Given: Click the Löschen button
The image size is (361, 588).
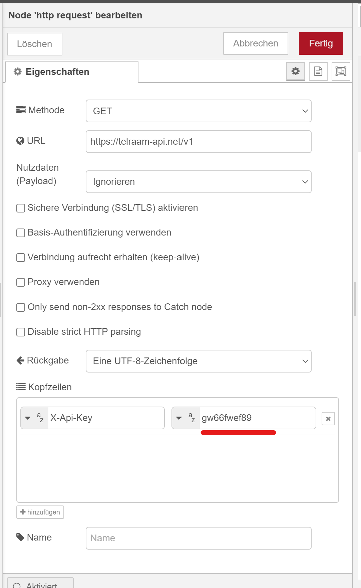Looking at the screenshot, I should 35,44.
